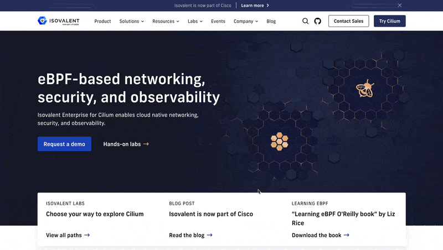The image size is (443, 250).
Task: Click the eBPF-based networking hero headline
Action: coord(128,88)
